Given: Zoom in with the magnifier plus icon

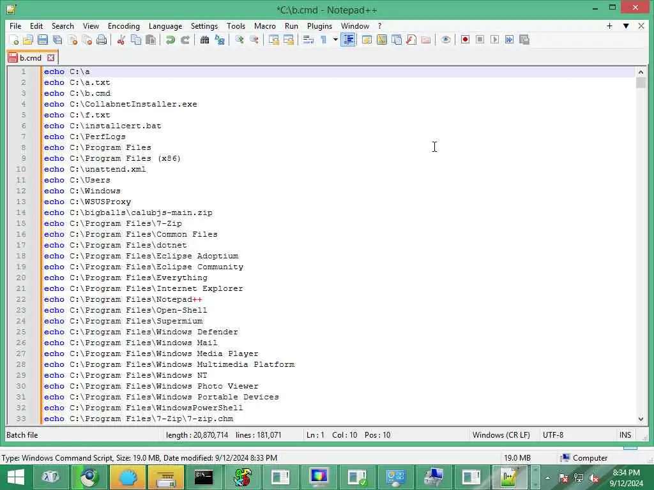Looking at the screenshot, I should pyautogui.click(x=239, y=40).
